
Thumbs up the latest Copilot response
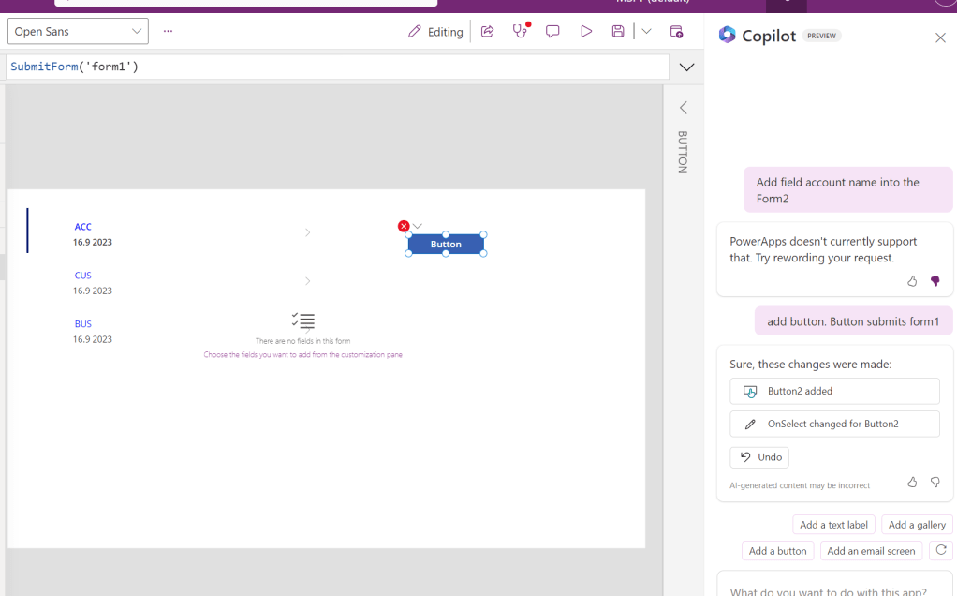912,482
